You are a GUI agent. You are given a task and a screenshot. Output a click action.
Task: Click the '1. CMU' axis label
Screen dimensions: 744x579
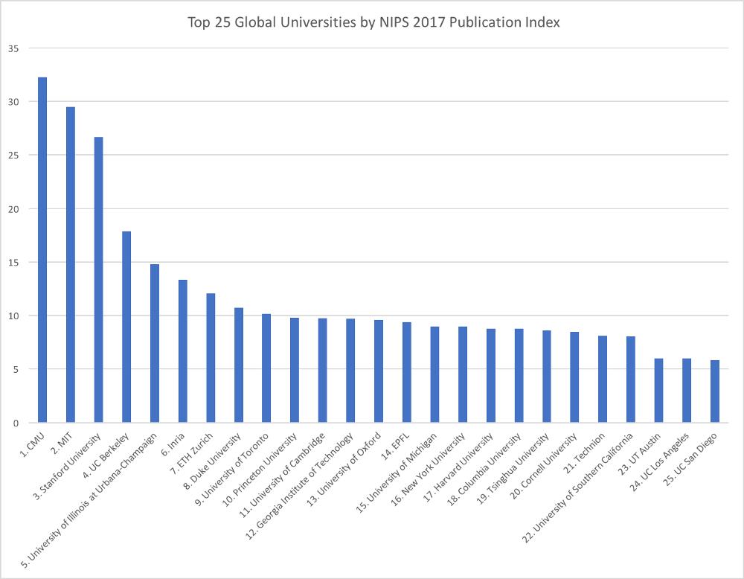click(33, 445)
